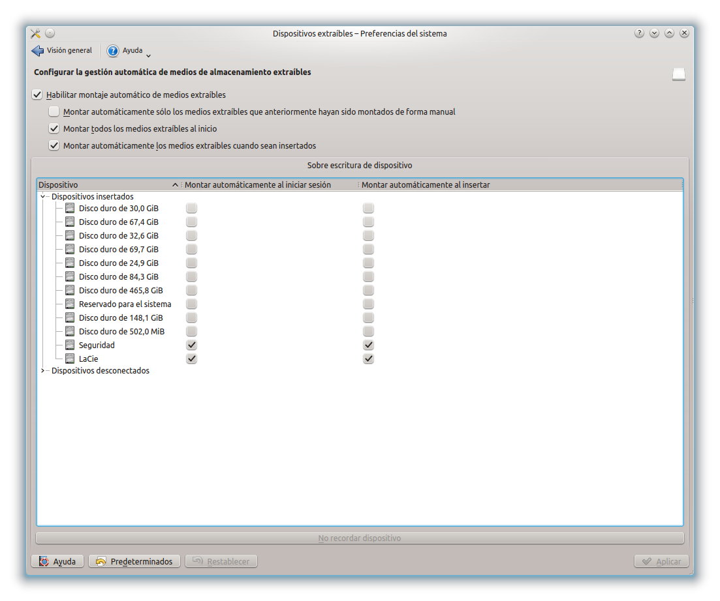This screenshot has width=720, height=601.
Task: Click the drive icon for Seguridad
Action: point(70,345)
